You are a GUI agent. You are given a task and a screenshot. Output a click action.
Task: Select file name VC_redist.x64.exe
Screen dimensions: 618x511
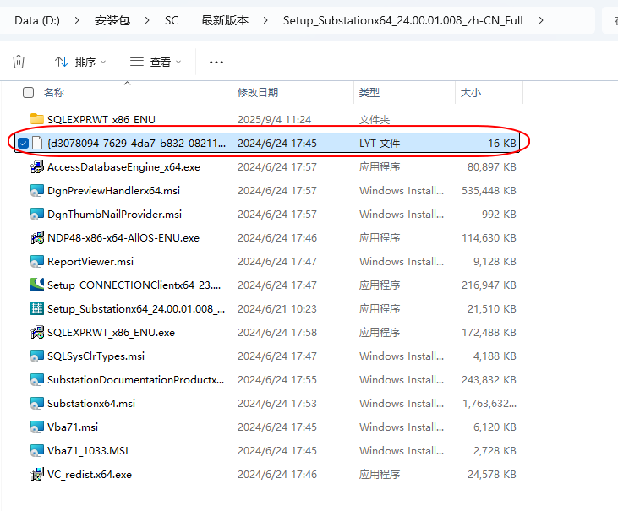point(90,474)
